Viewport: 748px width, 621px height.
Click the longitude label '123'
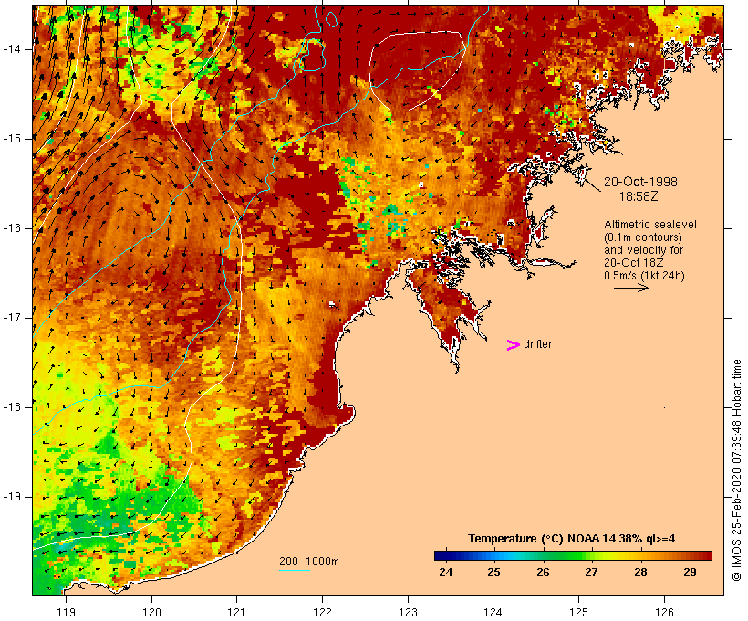pyautogui.click(x=408, y=612)
